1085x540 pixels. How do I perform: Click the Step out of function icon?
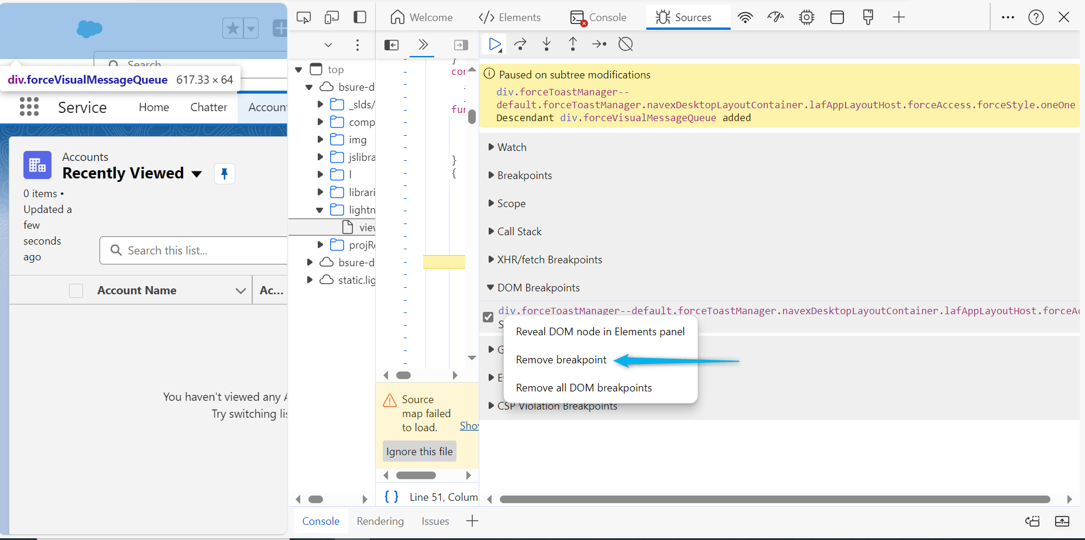coord(573,44)
